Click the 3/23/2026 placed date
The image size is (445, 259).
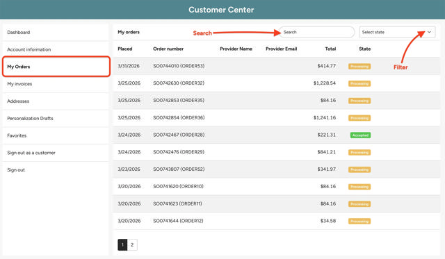tap(129, 169)
